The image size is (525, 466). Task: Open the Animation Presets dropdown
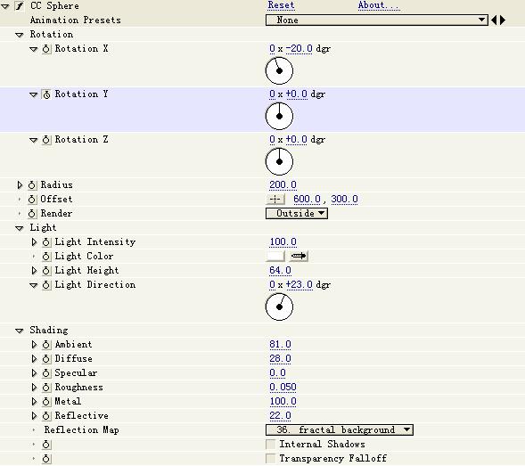tap(377, 20)
